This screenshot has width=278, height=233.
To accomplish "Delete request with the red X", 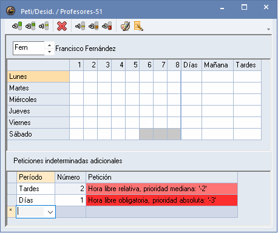I will 62,26.
